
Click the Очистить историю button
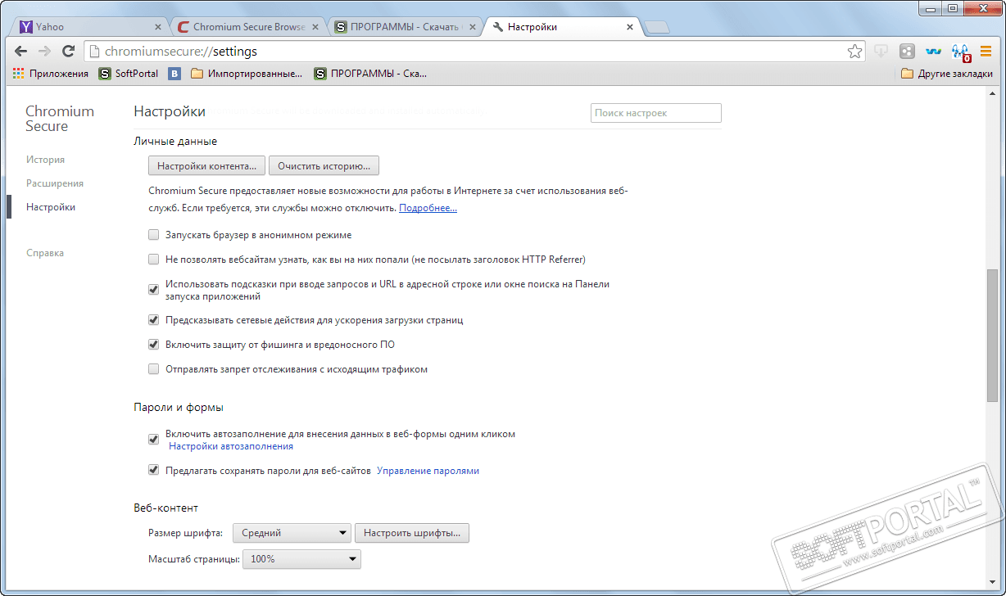tap(324, 165)
